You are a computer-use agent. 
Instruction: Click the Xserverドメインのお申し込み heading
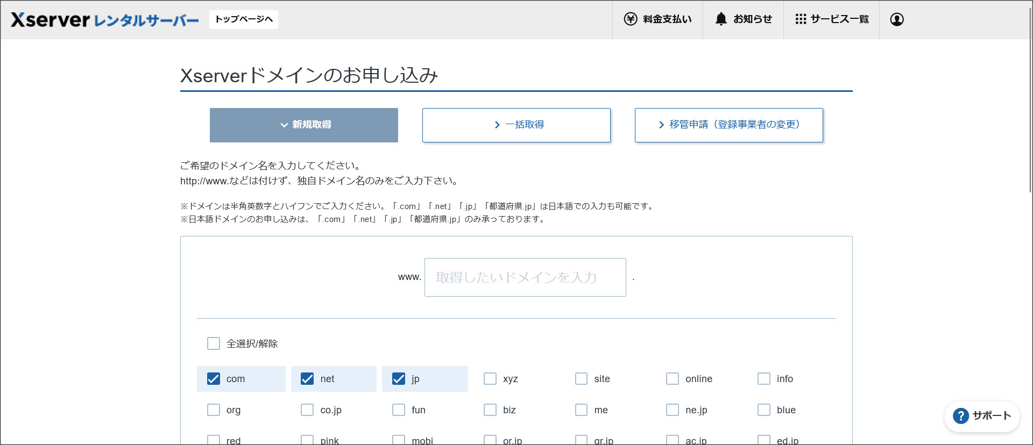point(309,76)
